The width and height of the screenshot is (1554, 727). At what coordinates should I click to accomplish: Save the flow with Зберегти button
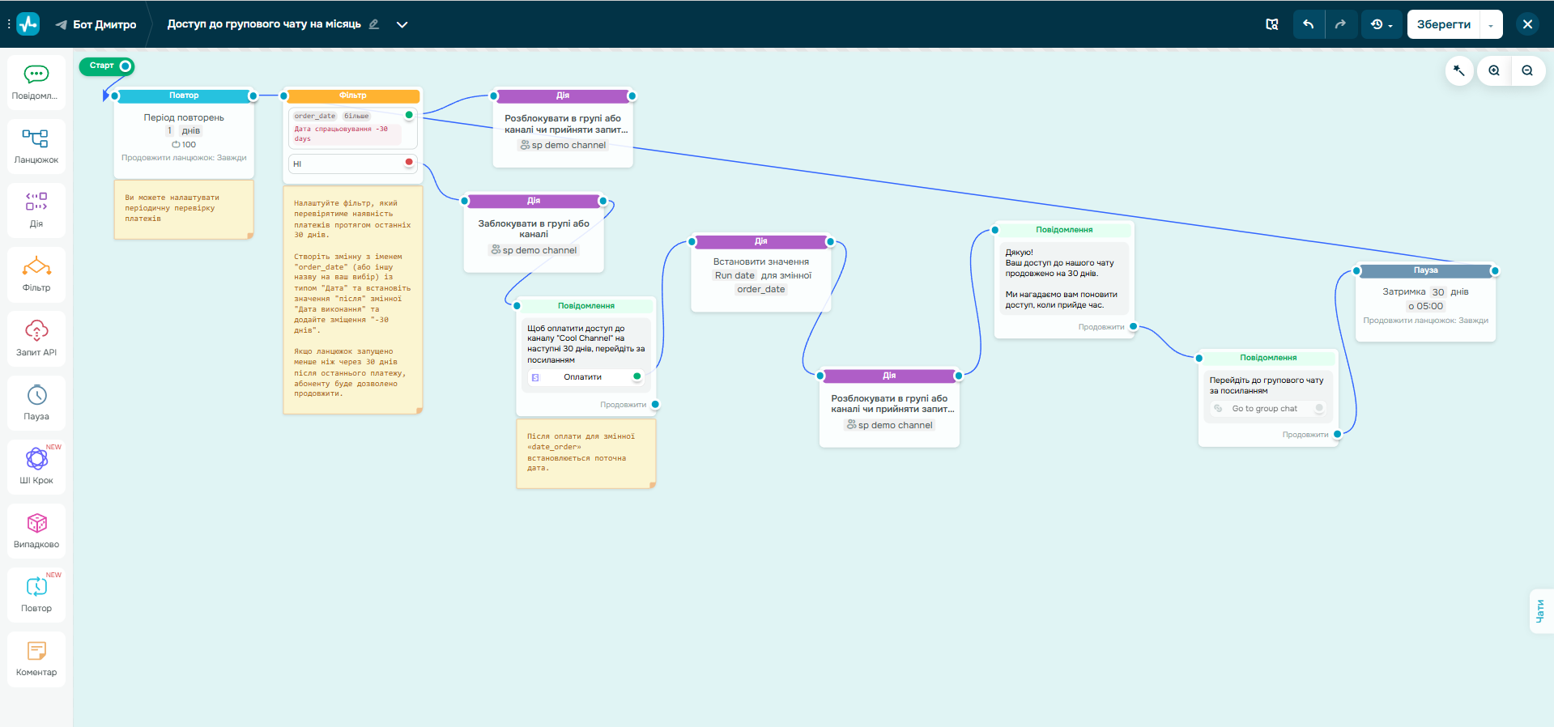click(1444, 24)
